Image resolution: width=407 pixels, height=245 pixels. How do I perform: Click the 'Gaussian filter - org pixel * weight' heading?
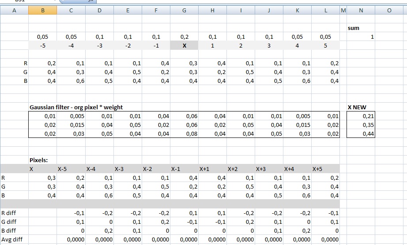pyautogui.click(x=76, y=107)
